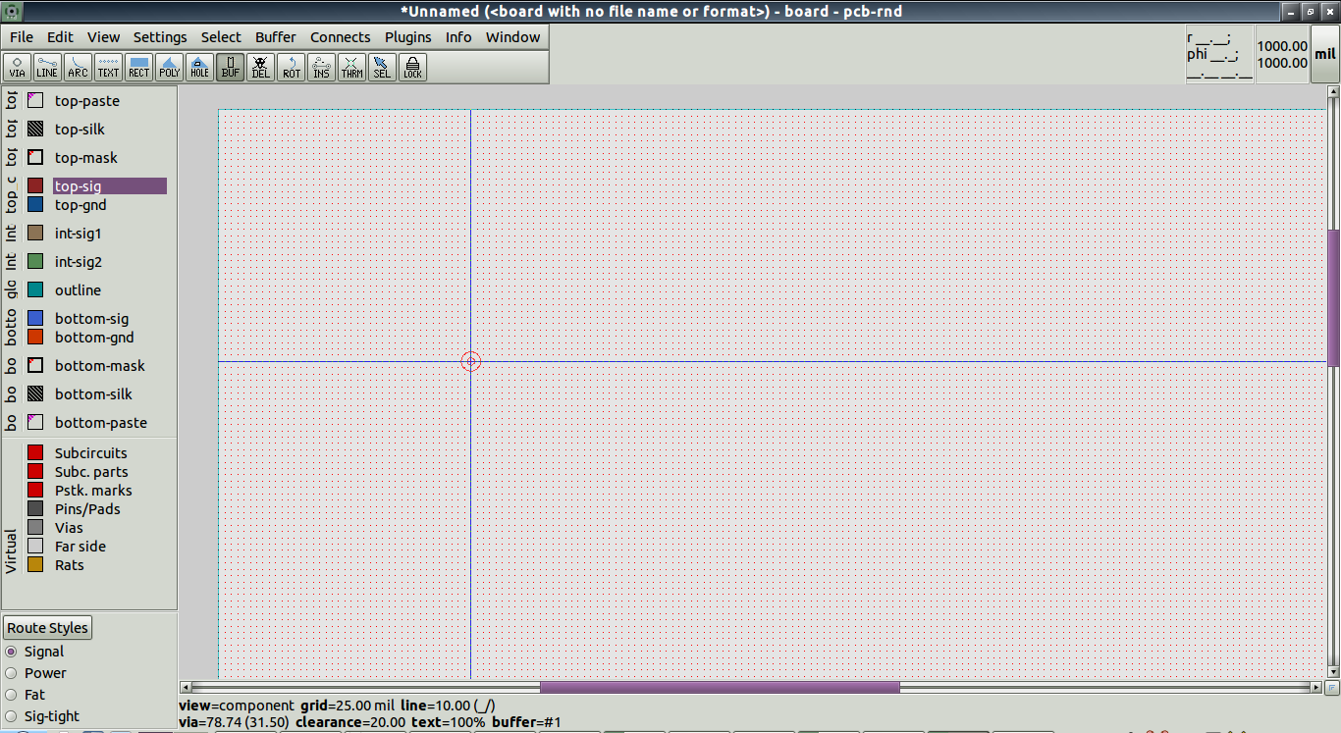The image size is (1341, 733).
Task: Click the Route Styles button
Action: click(x=48, y=628)
